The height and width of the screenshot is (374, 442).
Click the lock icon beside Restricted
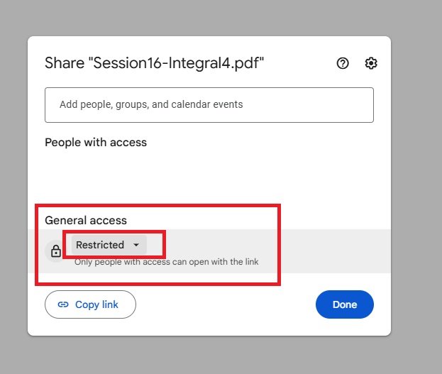(x=56, y=251)
